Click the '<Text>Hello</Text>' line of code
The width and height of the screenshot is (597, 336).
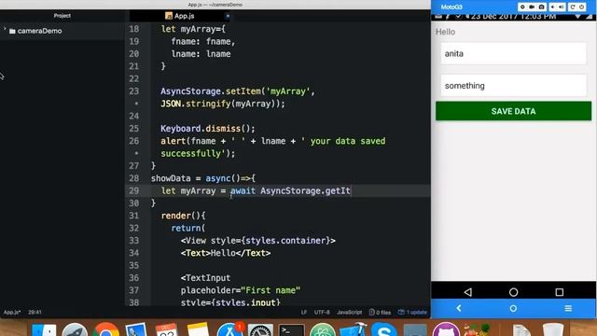(x=226, y=253)
